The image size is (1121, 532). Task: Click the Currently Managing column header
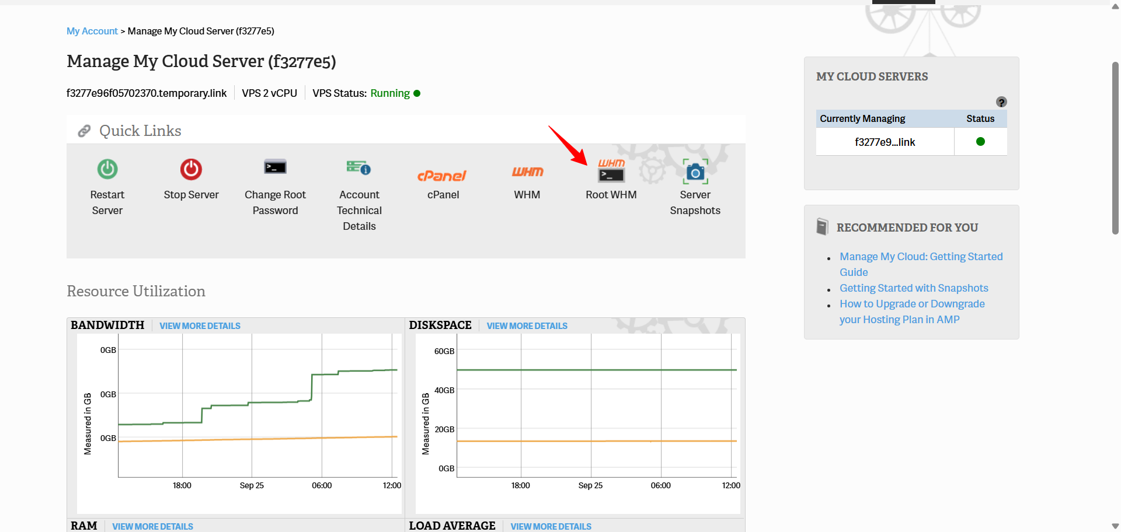pos(862,118)
